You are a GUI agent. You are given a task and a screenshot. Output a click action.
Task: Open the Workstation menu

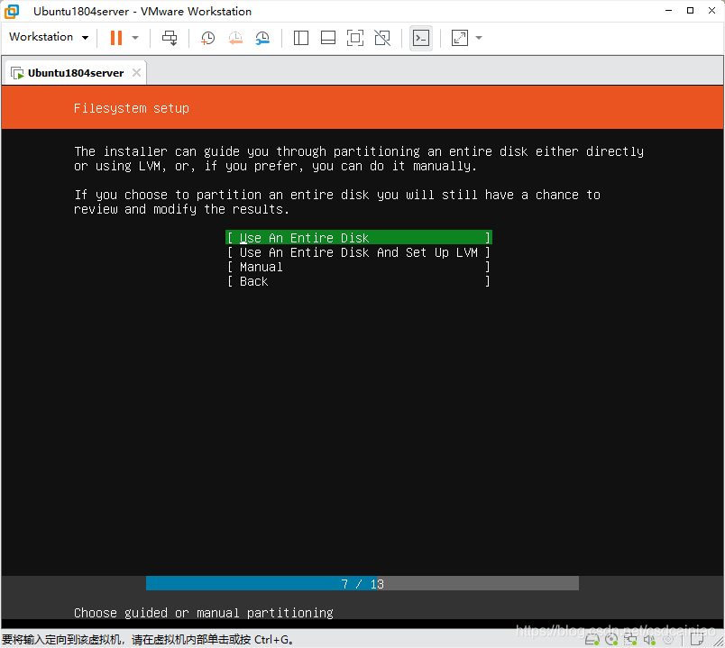[x=49, y=37]
